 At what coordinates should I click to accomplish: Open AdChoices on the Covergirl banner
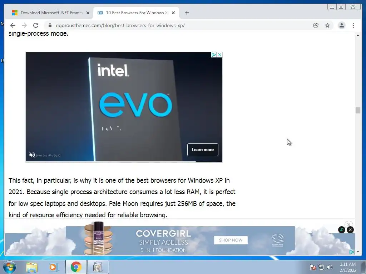click(x=352, y=252)
